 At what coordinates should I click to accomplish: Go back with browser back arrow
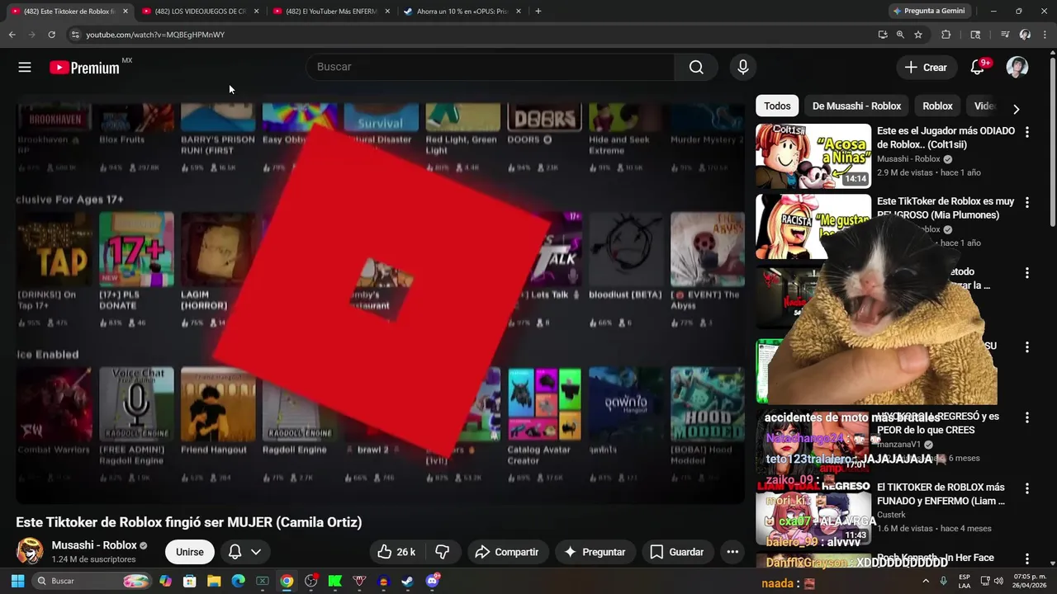pyautogui.click(x=12, y=35)
